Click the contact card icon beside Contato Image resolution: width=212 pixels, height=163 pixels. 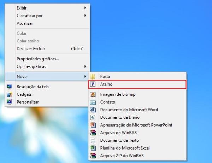pyautogui.click(x=93, y=103)
